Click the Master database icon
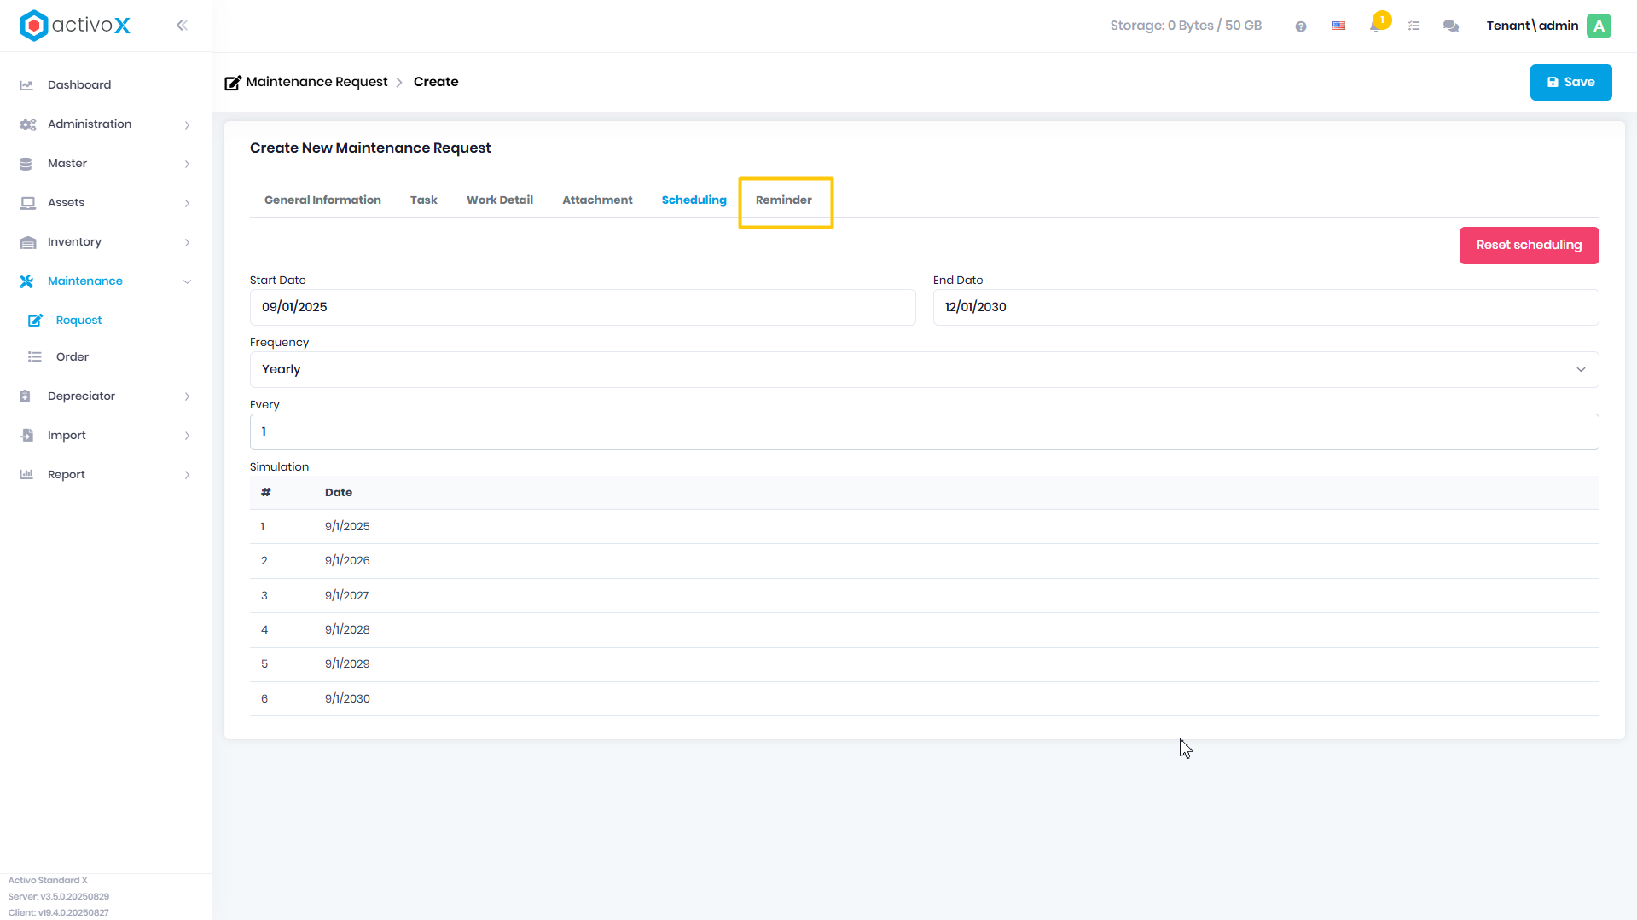 26,164
